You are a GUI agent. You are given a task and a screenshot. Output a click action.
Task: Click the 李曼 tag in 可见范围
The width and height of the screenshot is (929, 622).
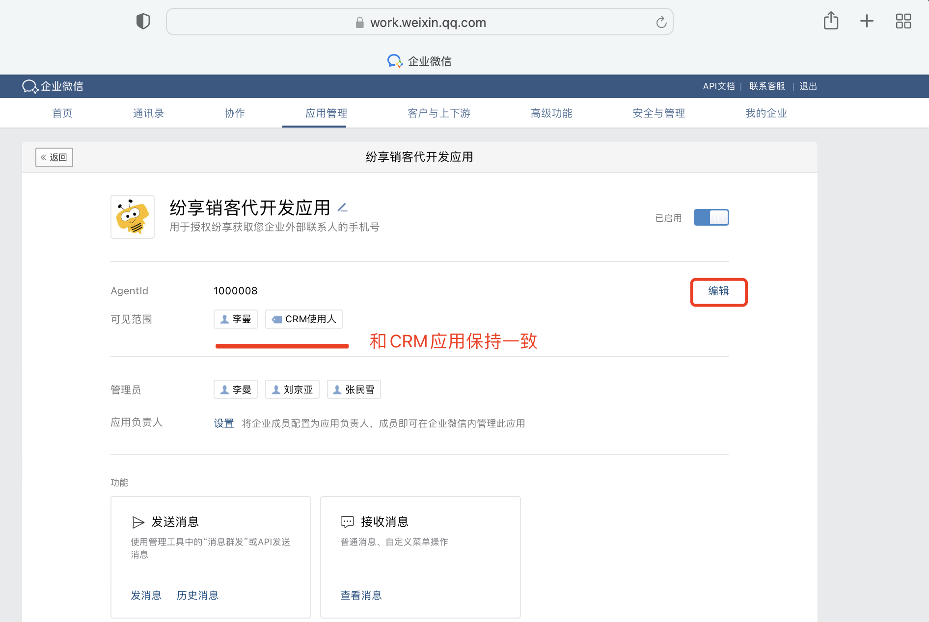coord(236,319)
